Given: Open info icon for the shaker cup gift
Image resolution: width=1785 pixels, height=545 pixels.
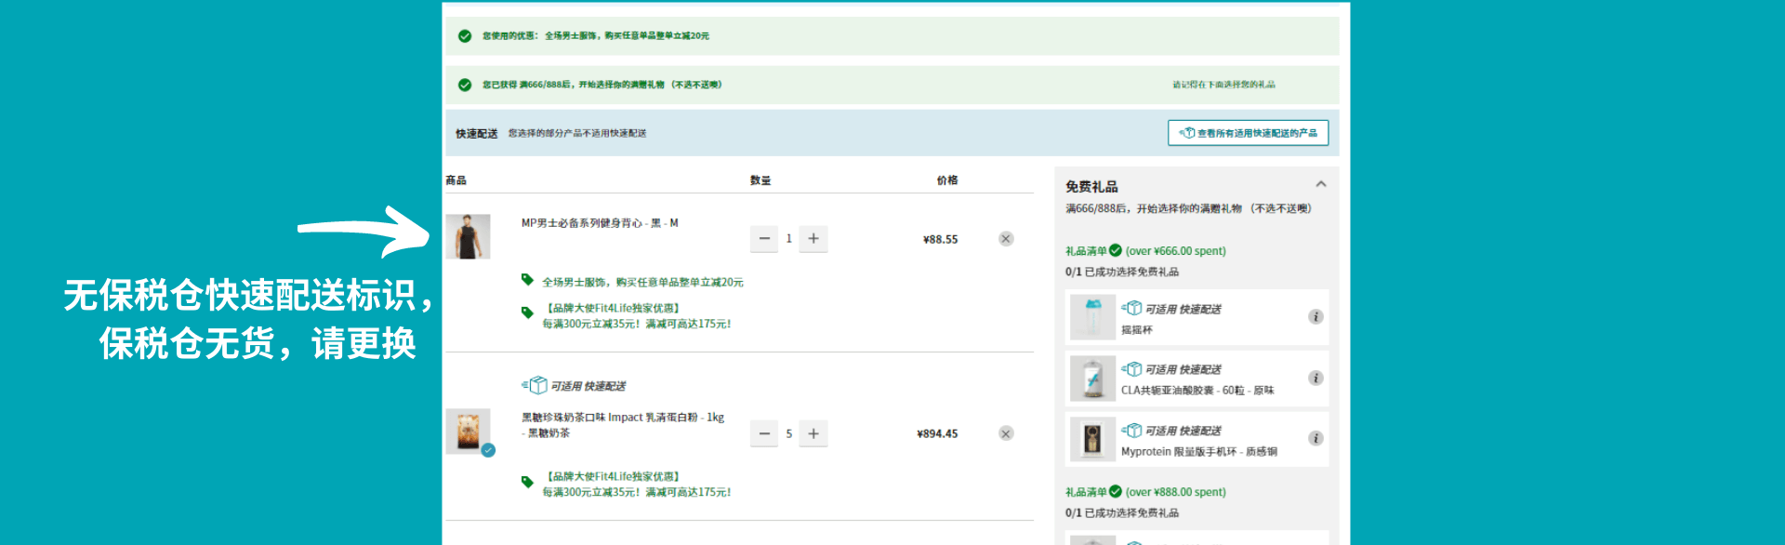Looking at the screenshot, I should coord(1316,317).
